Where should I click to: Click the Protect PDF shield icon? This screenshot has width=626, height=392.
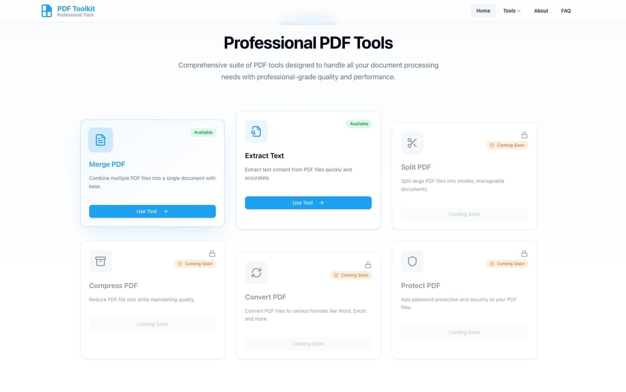click(412, 261)
